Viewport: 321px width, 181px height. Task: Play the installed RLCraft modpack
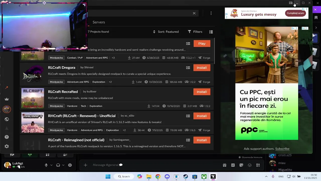pyautogui.click(x=202, y=43)
